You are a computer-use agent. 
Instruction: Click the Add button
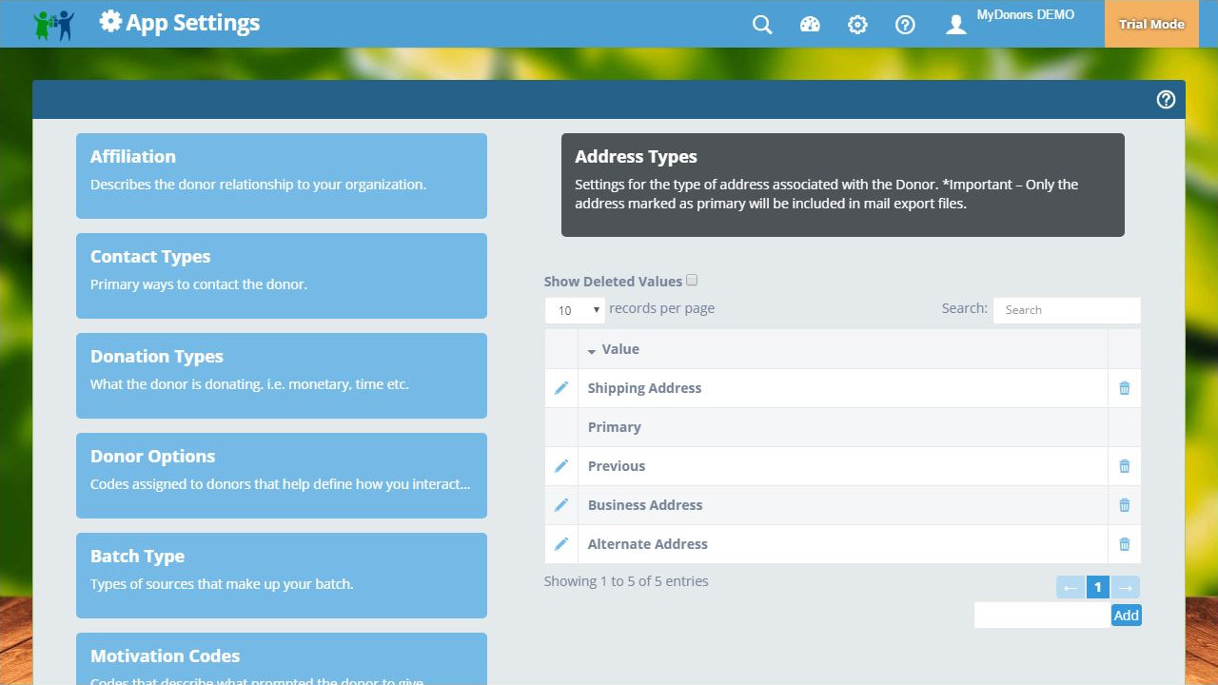pos(1126,615)
